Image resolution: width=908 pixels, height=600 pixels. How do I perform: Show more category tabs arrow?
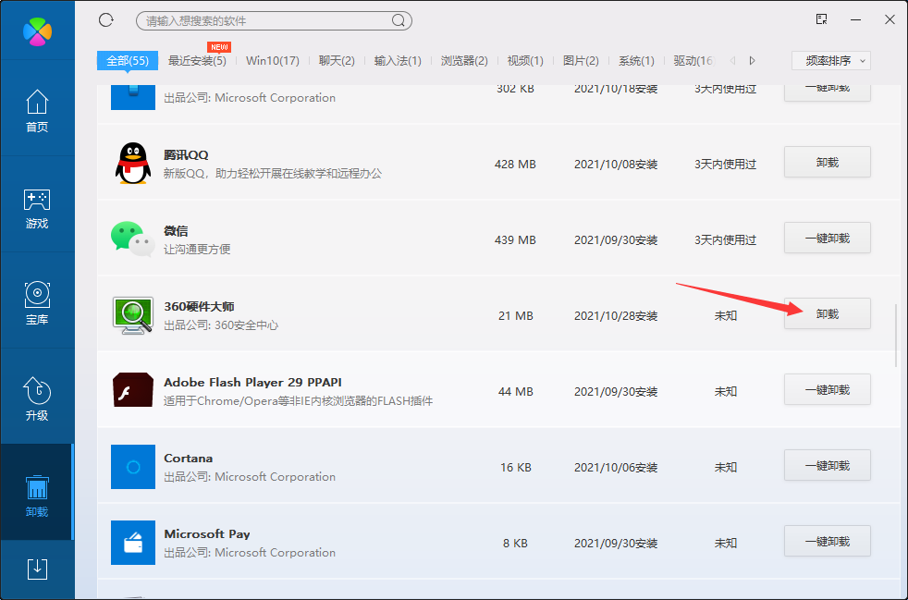pos(753,61)
